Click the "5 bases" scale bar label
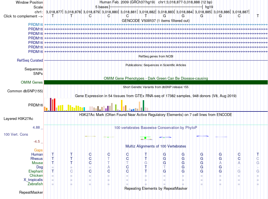Image resolution: width=268 pixels, height=199 pixels. tap(102, 7)
